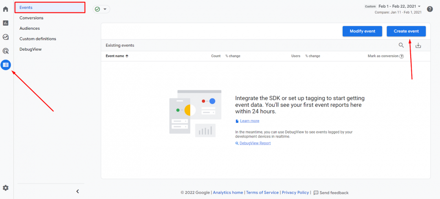This screenshot has width=440, height=199.
Task: Click the Modify event button
Action: pyautogui.click(x=362, y=31)
